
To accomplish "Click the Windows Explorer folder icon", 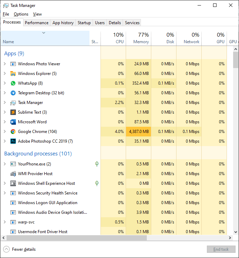I will pos(13,74).
